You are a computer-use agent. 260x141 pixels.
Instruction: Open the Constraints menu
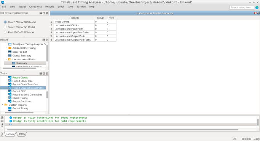point(35,6)
